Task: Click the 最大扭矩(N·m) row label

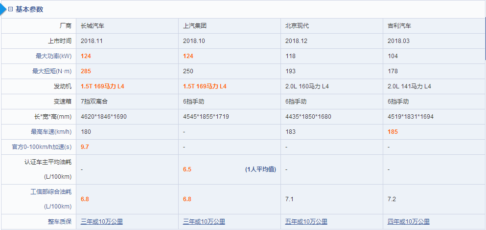Action: pos(52,71)
